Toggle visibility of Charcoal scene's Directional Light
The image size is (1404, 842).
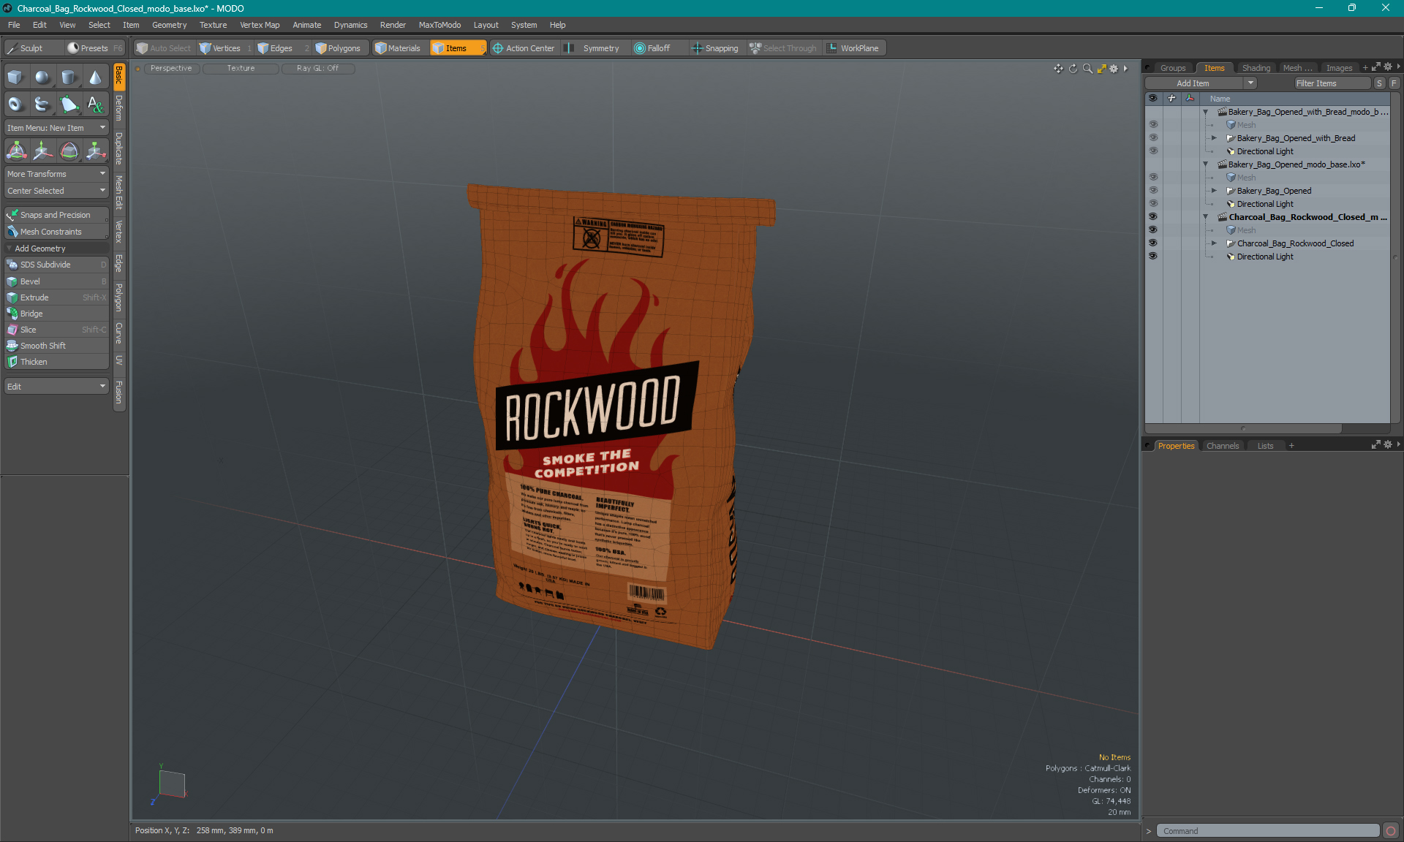pos(1153,257)
